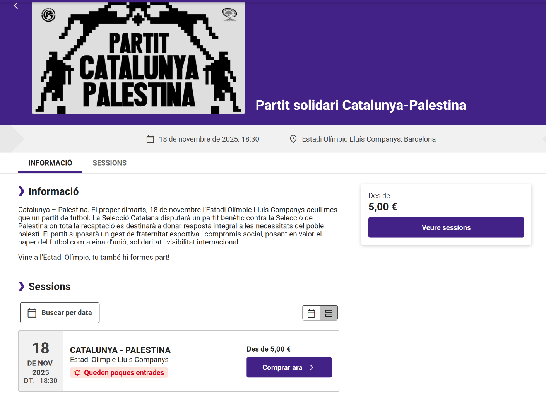Screen dimensions: 546x408
Task: Click the chevron beside Informació heading
Action: click(x=21, y=191)
